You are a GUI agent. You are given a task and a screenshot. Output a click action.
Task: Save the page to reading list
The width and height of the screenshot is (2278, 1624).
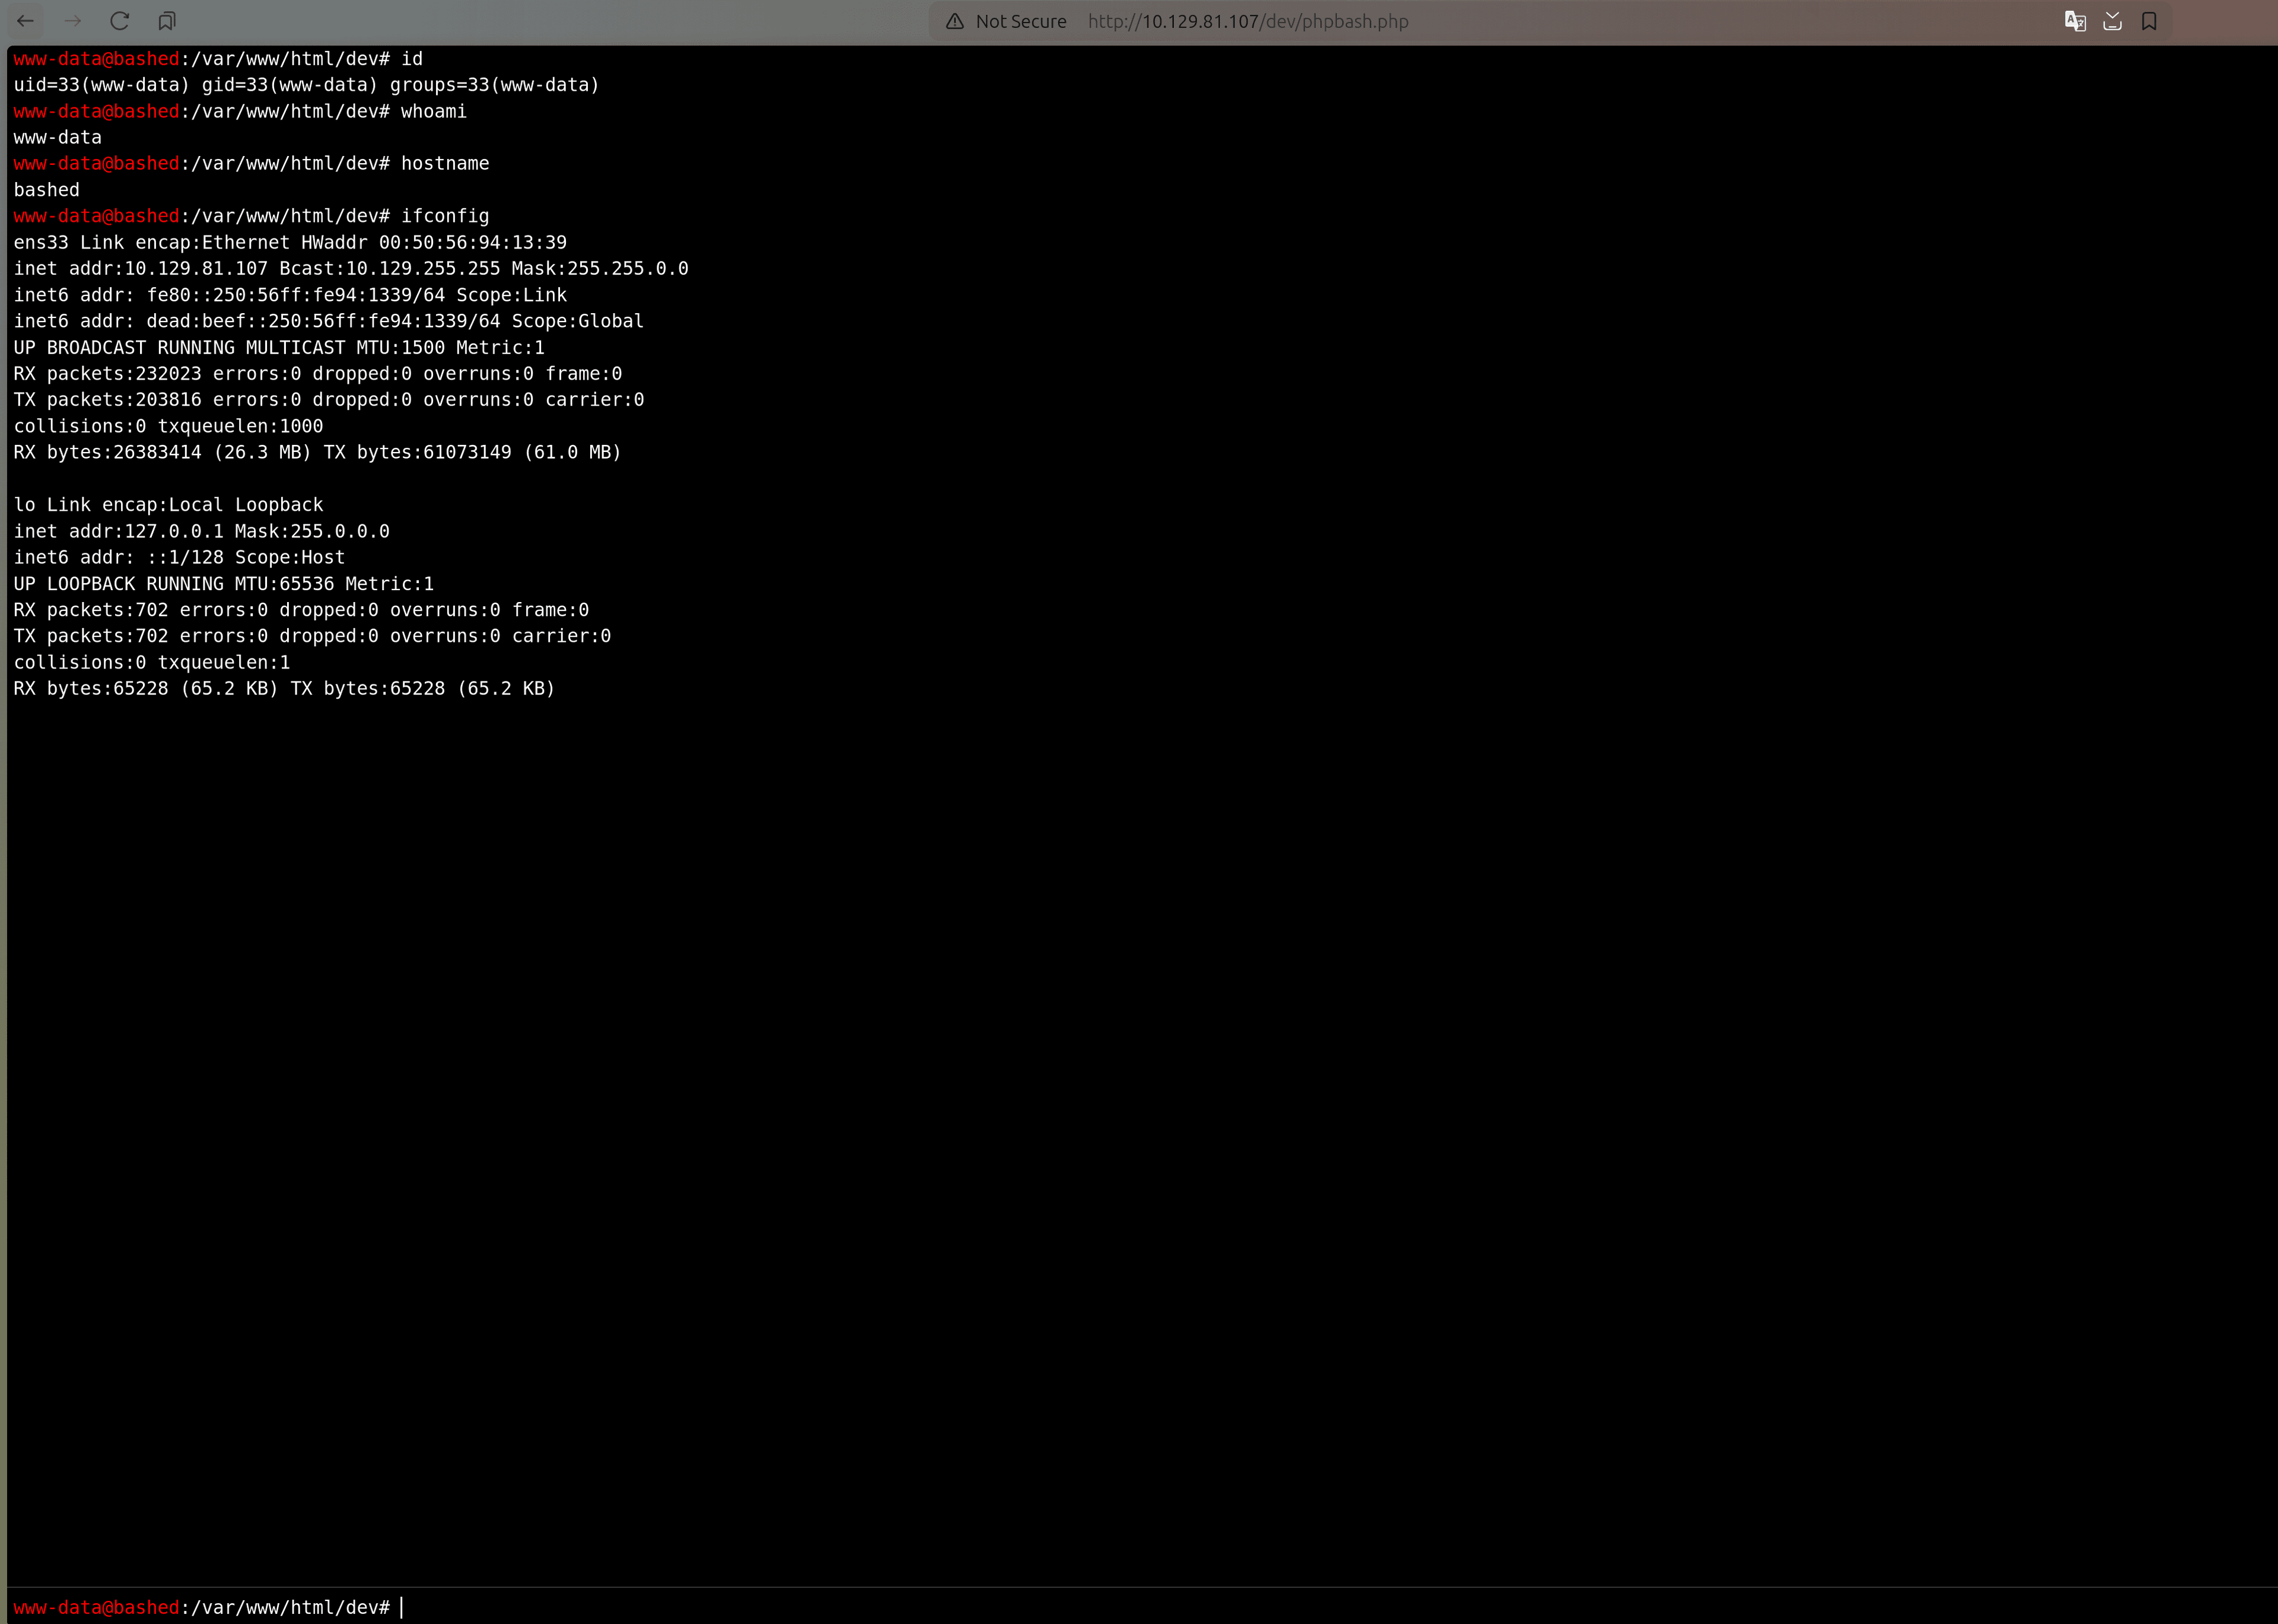(x=2112, y=20)
